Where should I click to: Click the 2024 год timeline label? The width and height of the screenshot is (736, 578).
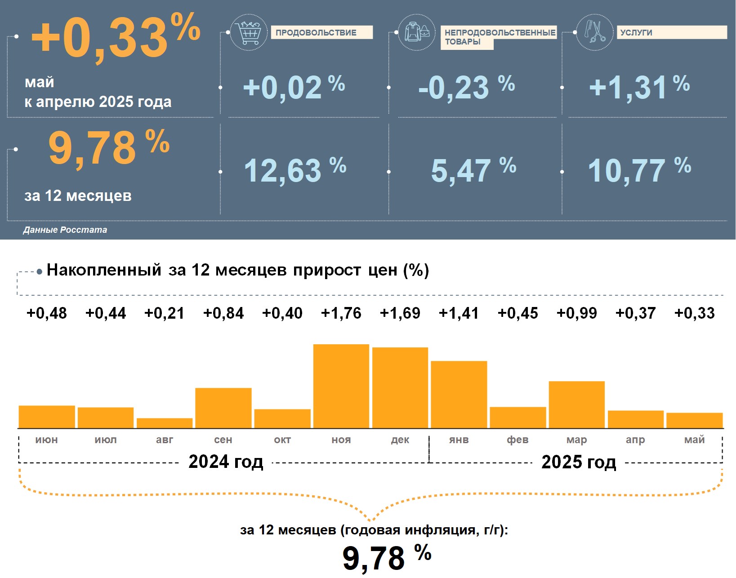[x=226, y=462]
